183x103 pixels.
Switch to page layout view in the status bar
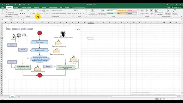[x=161, y=99]
